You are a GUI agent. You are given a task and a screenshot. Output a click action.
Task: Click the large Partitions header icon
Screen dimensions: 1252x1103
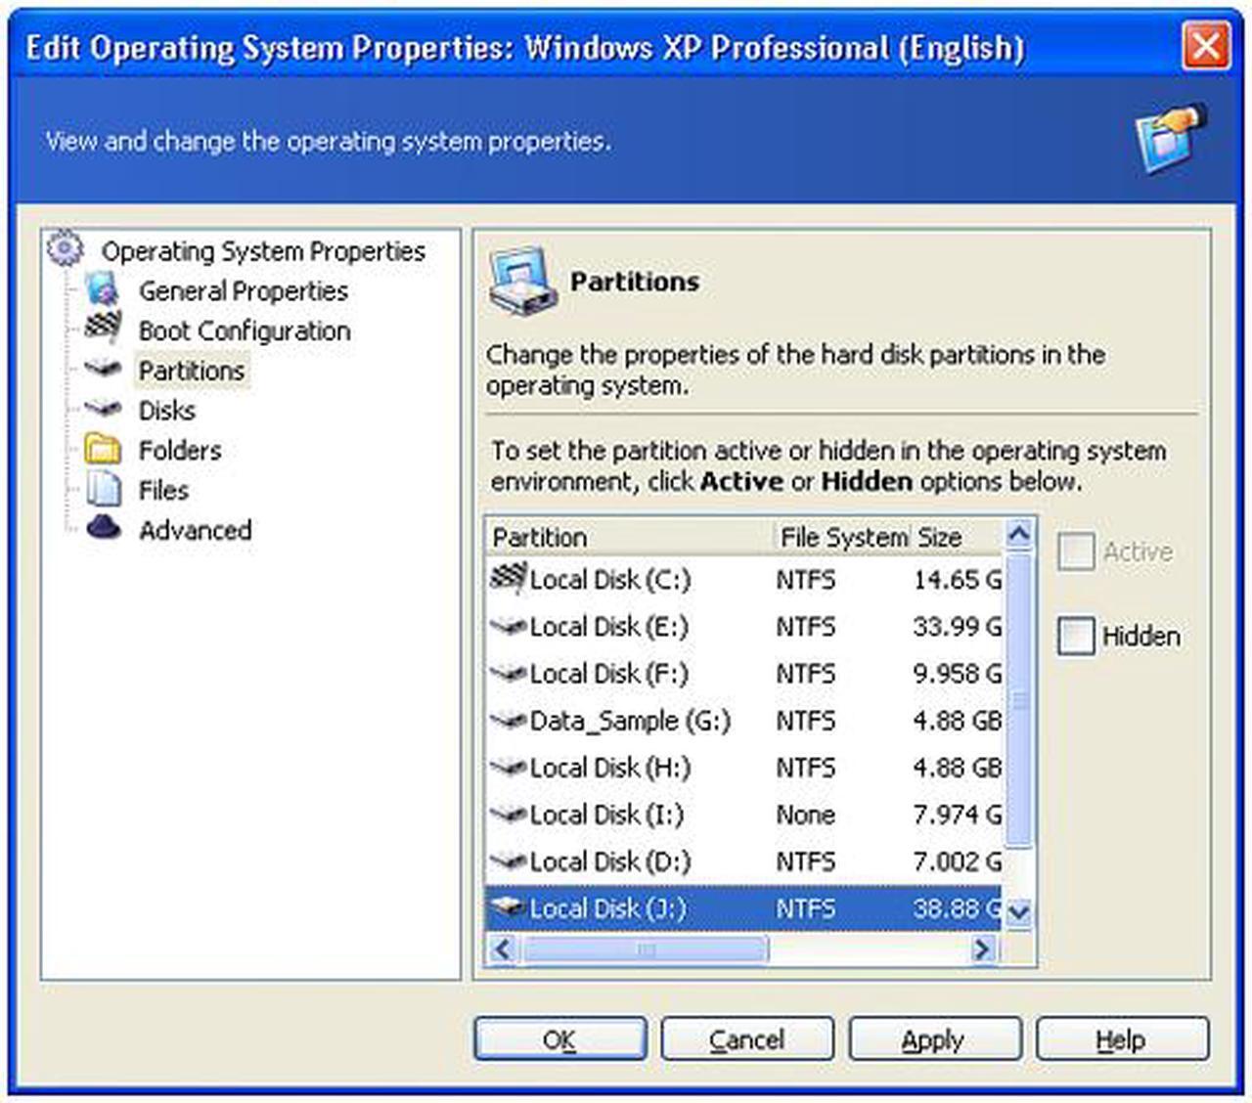(x=521, y=282)
